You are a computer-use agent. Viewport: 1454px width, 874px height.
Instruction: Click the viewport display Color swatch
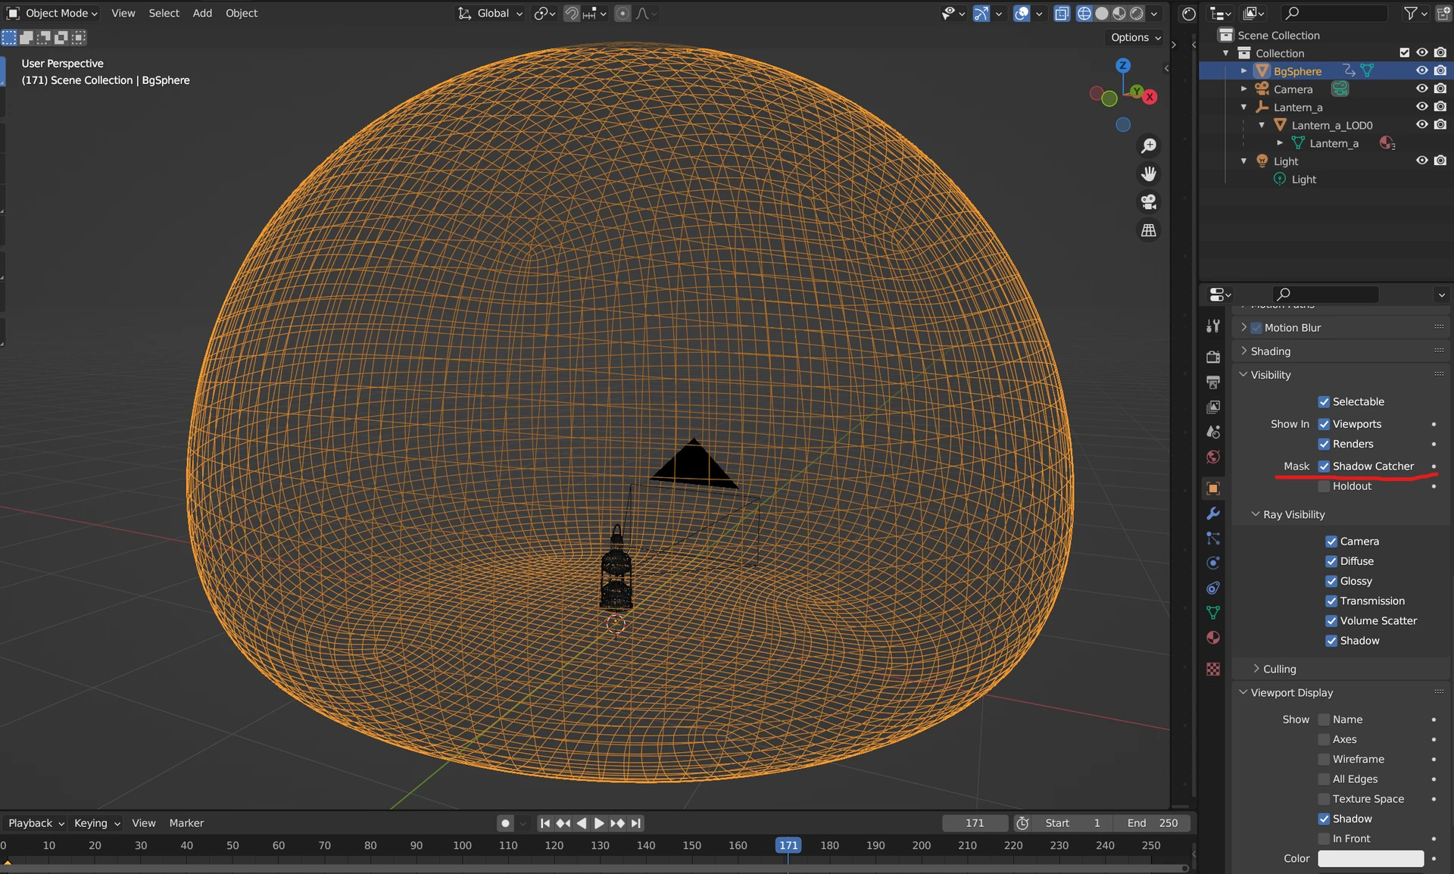tap(1370, 858)
